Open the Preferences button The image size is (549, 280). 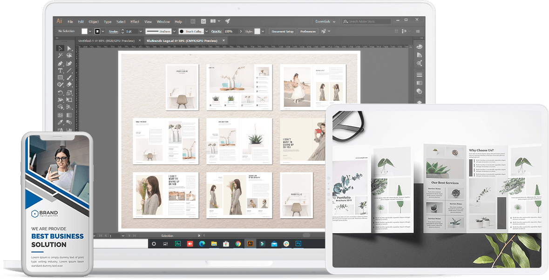[x=308, y=31]
